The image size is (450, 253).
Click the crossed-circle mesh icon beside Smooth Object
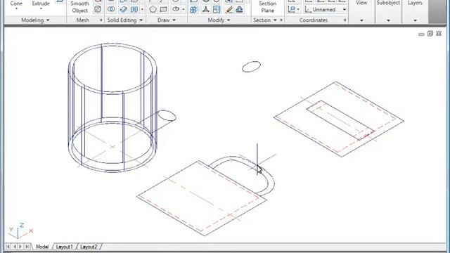[x=98, y=9]
